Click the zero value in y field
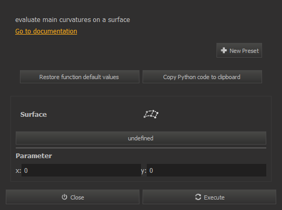282x210 pixels. tap(151, 171)
